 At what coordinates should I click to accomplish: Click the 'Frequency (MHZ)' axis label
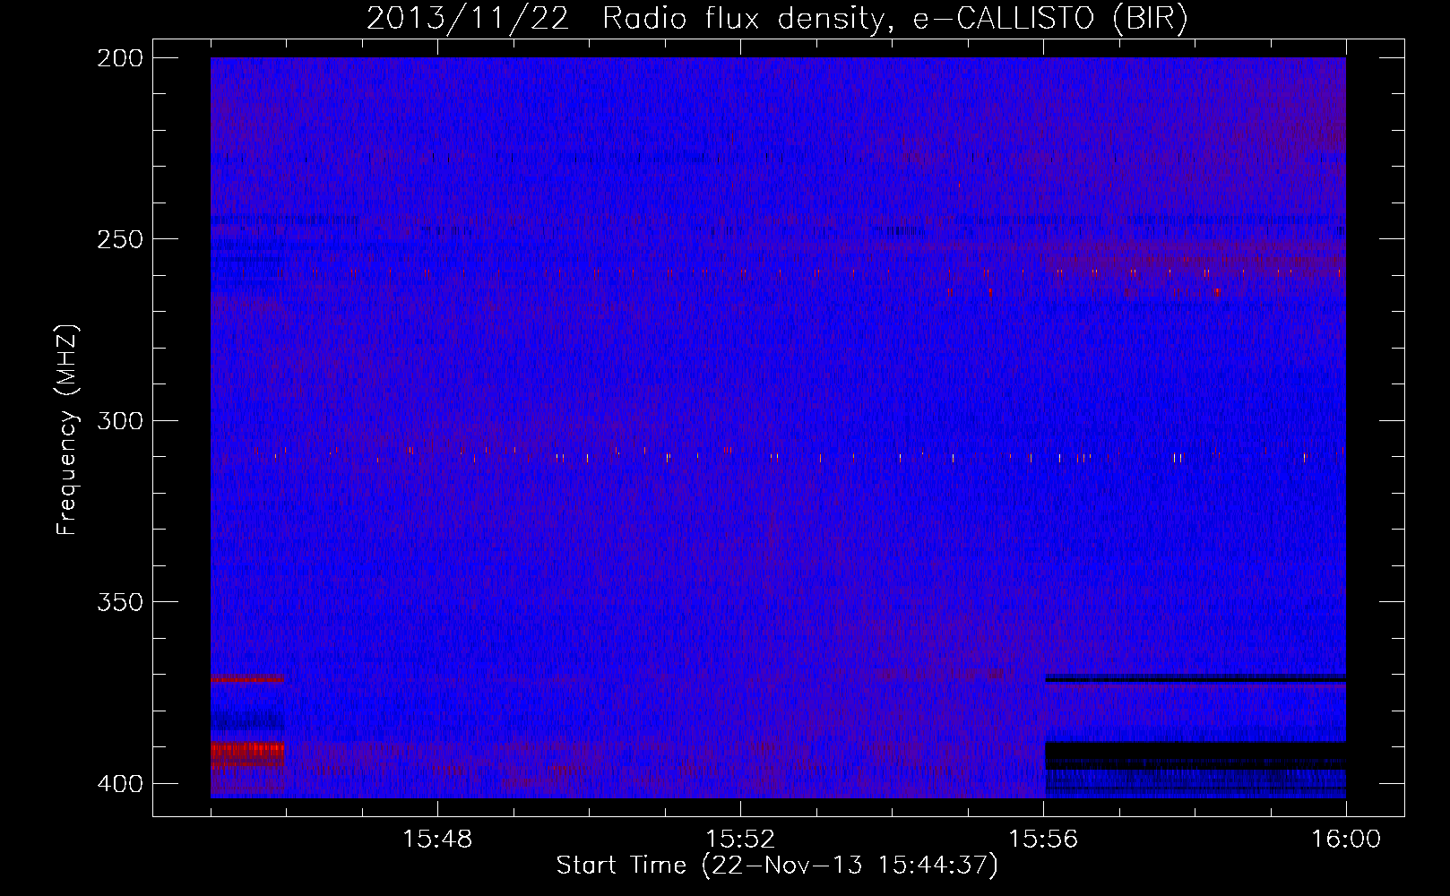67,430
